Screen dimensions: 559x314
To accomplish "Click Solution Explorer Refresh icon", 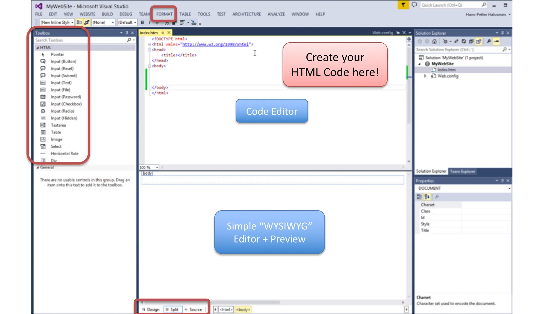I will (463, 41).
